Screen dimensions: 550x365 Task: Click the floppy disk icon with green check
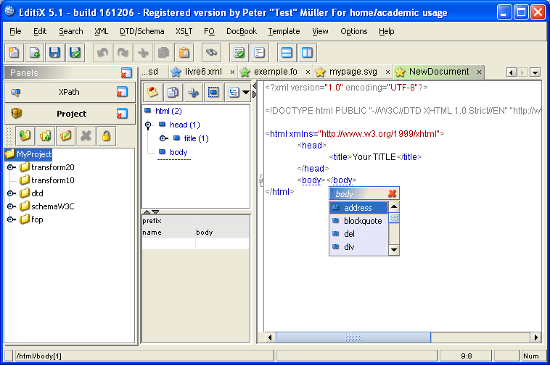(x=75, y=53)
